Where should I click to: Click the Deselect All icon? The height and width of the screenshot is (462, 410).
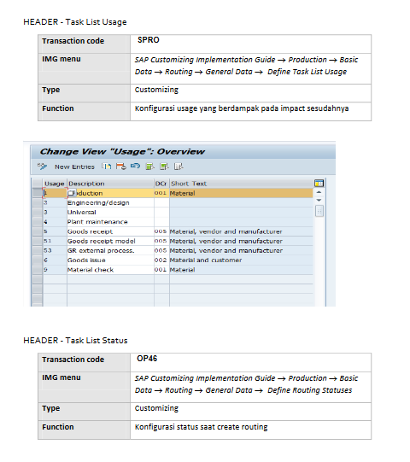(179, 167)
